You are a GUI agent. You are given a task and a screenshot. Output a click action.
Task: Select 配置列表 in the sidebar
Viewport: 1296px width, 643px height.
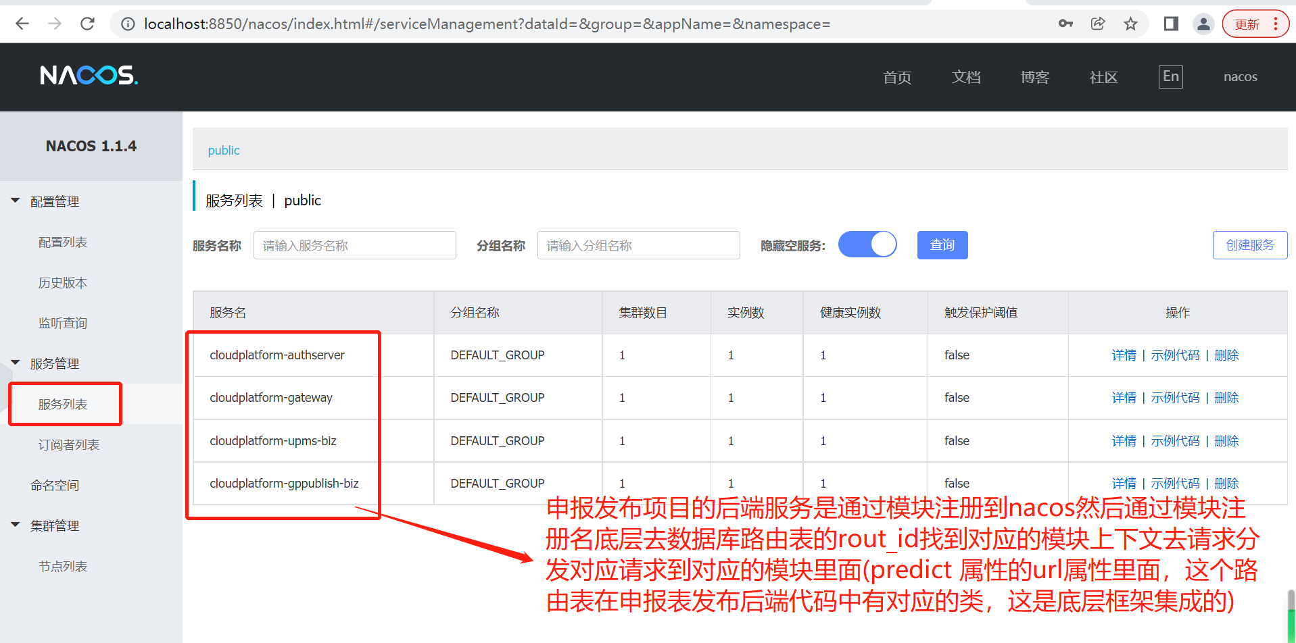click(x=63, y=242)
